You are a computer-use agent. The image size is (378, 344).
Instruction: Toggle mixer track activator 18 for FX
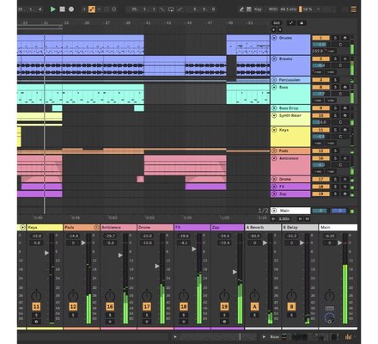pyautogui.click(x=184, y=307)
